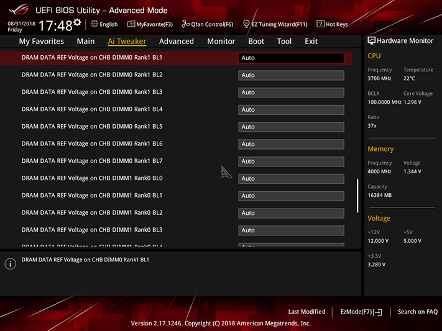Click memory voltage value 1.344 V
The height and width of the screenshot is (331, 442).
click(412, 171)
